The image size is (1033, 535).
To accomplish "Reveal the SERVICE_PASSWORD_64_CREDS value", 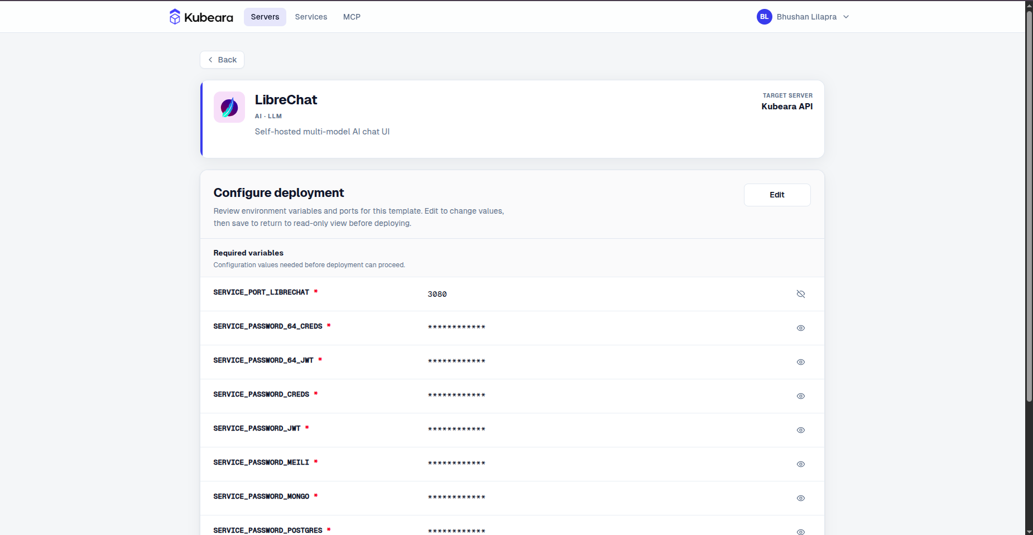I will [801, 328].
